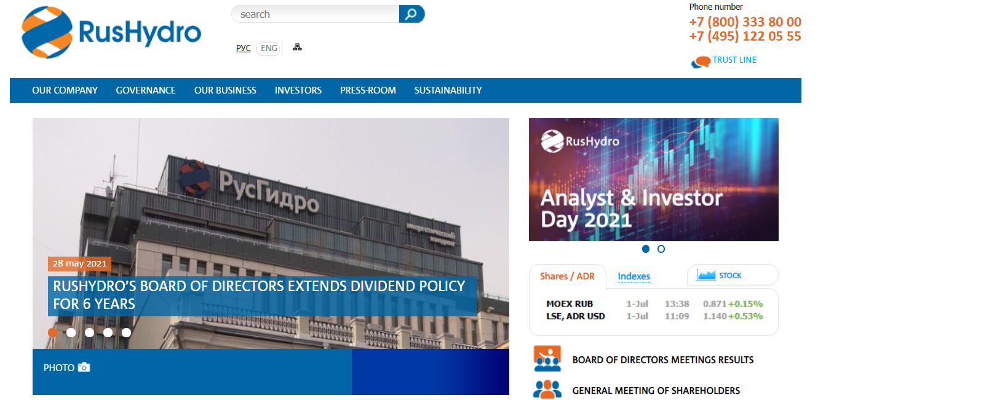This screenshot has height=400, width=989.
Task: Open the sitemap icon
Action: pos(298,47)
